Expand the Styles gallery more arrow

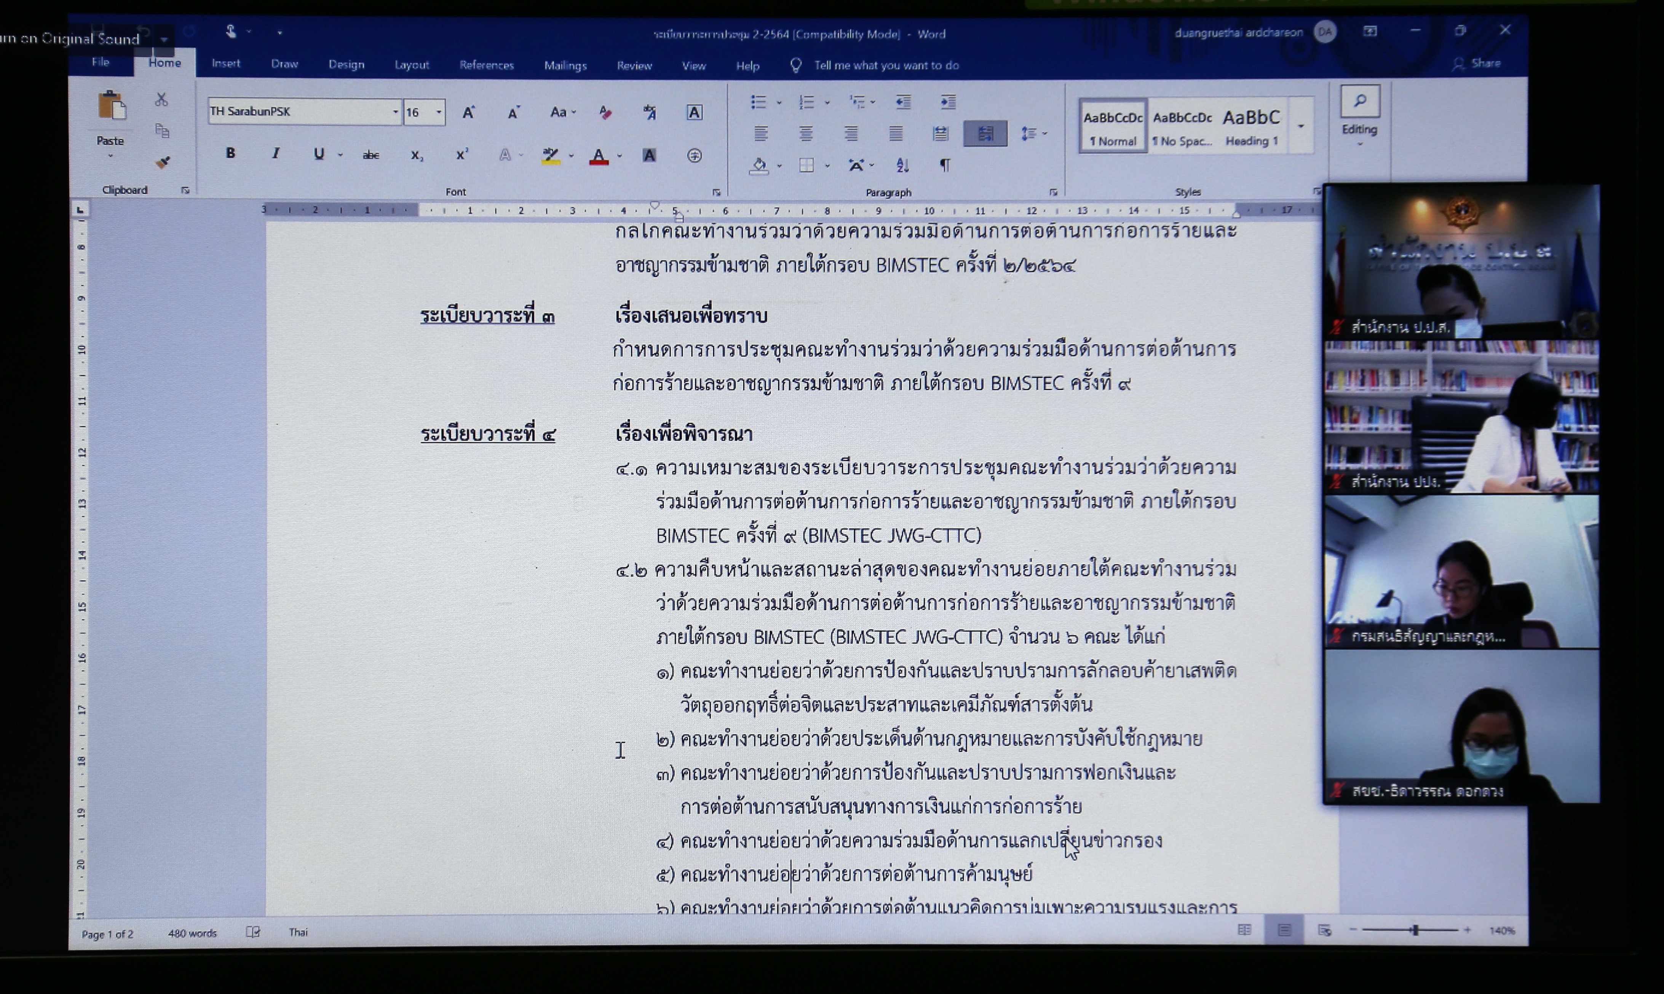(x=1301, y=126)
